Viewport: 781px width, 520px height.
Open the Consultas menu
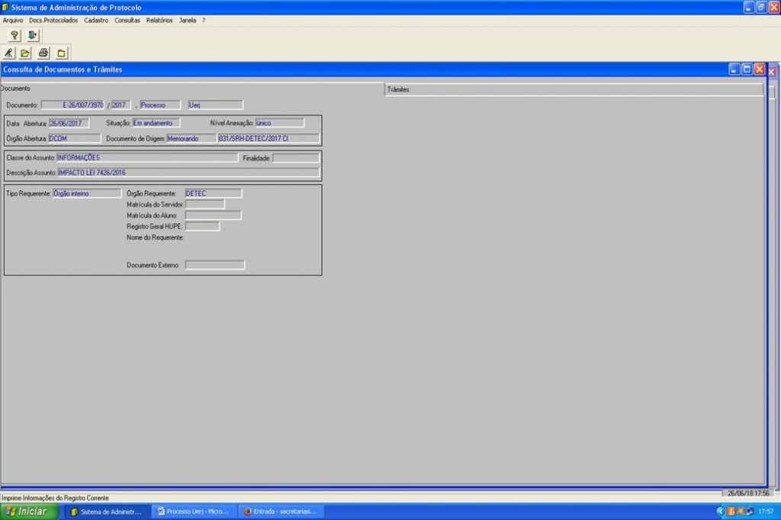tap(127, 21)
